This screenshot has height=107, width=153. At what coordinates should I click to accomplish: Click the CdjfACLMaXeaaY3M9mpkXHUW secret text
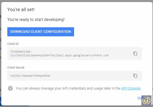coord(30,76)
